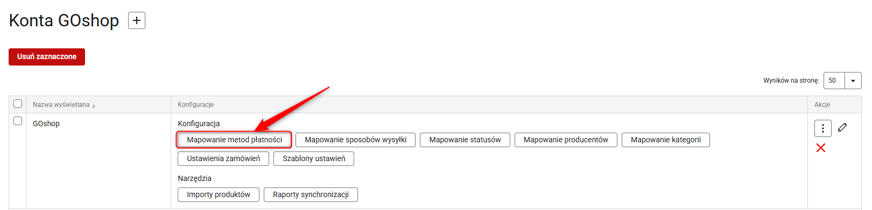Add a new GOshop account with plus icon
Image resolution: width=872 pixels, height=210 pixels.
pos(137,20)
